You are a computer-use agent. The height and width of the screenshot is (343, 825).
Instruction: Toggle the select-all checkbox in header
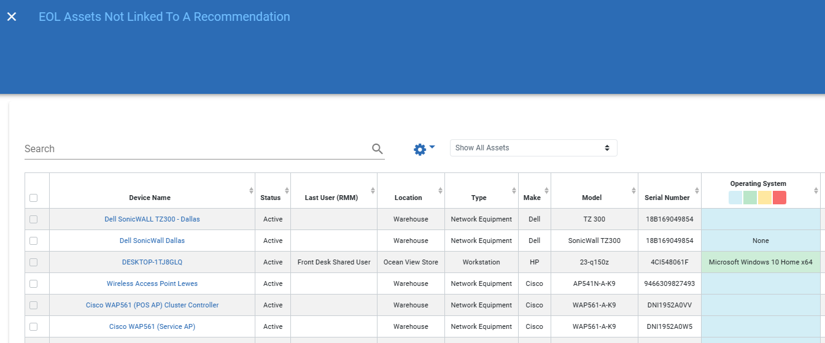coord(33,198)
